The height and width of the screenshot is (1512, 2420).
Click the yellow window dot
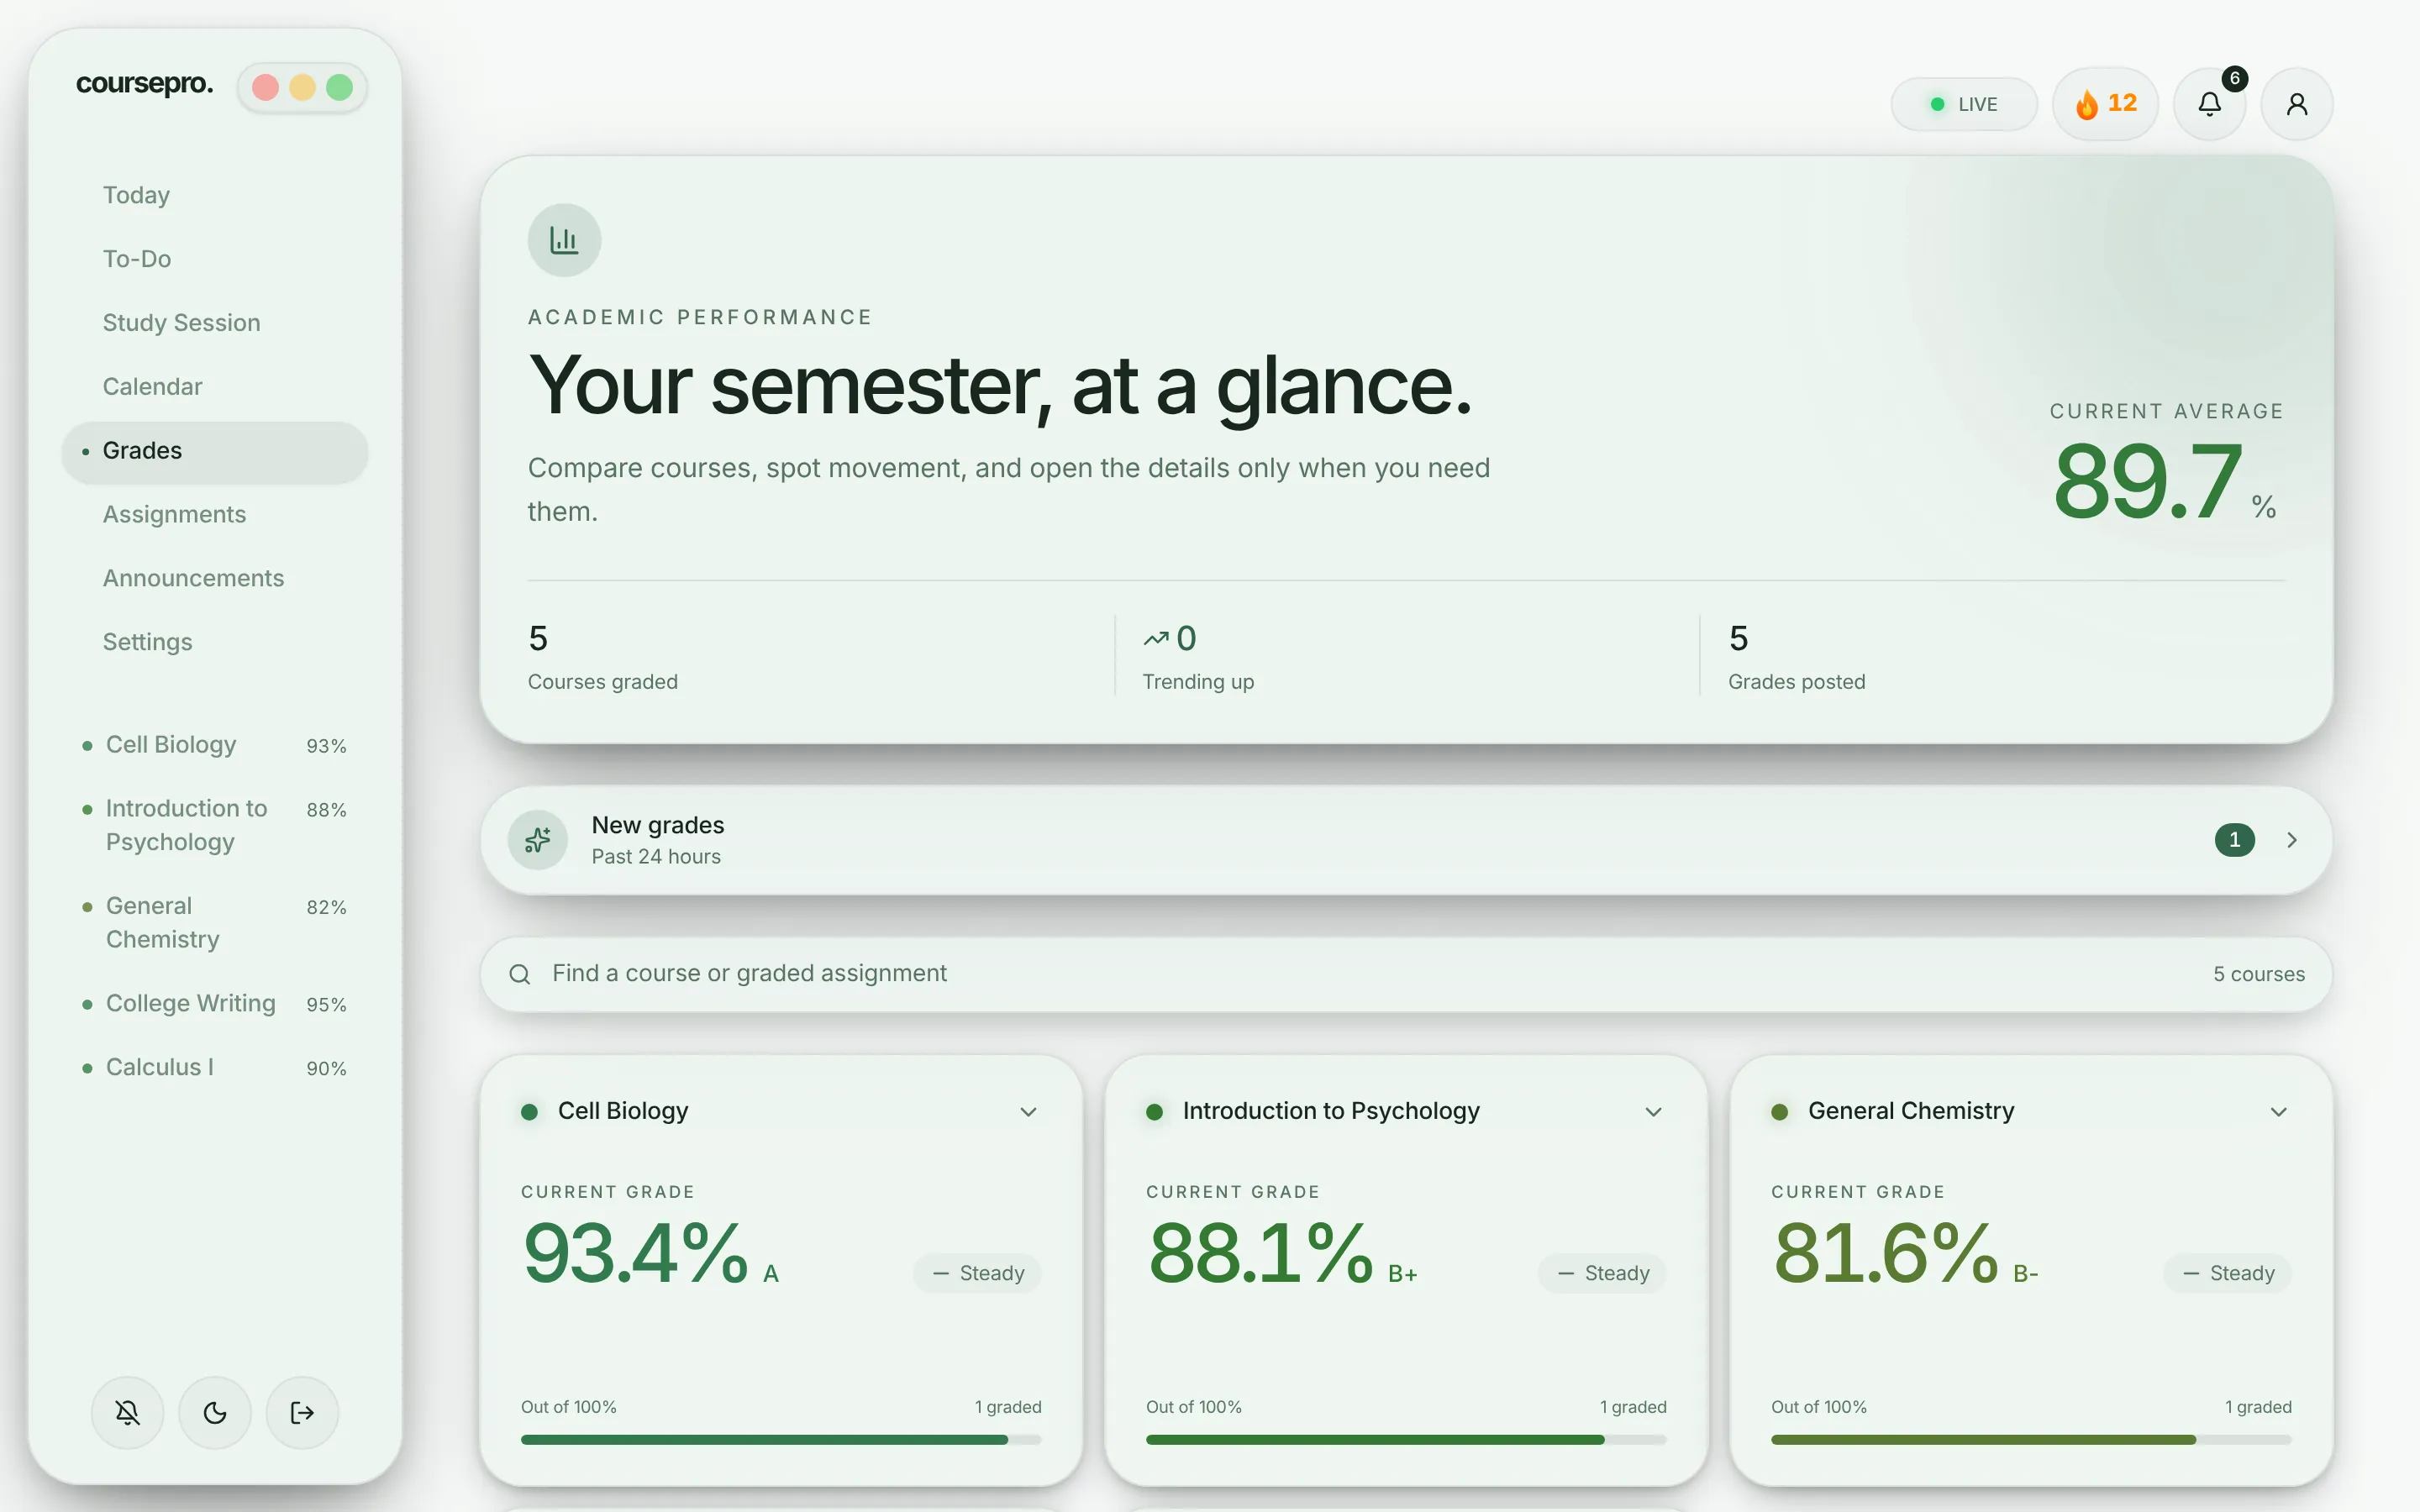point(302,88)
